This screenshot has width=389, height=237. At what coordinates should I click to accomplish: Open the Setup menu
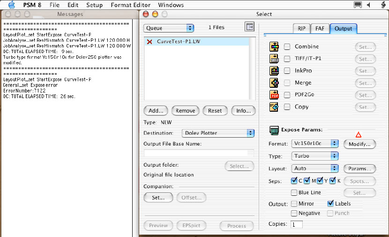pos(95,5)
